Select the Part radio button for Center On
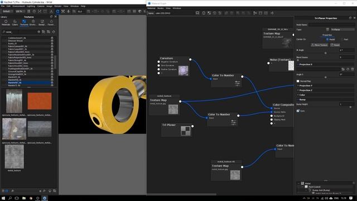The image size is (357, 201). click(342, 40)
